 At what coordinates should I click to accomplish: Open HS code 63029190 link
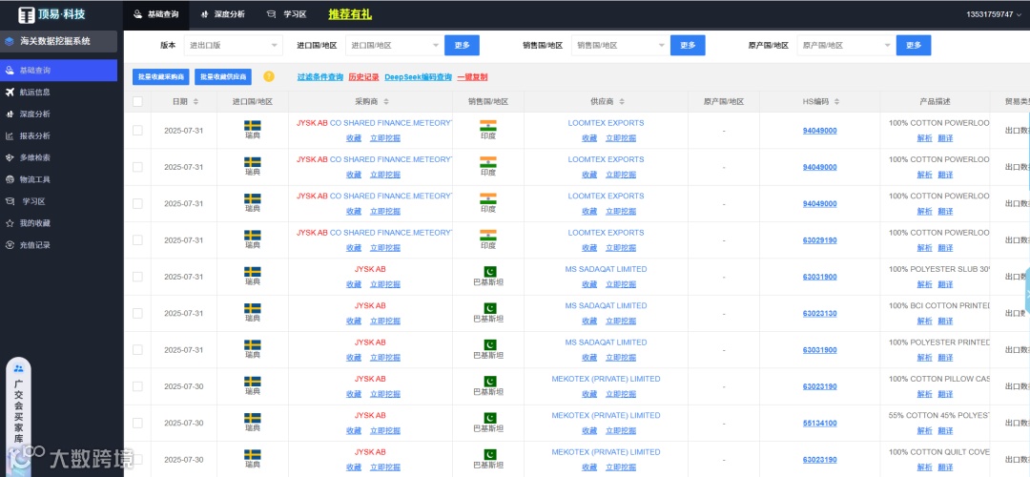pyautogui.click(x=820, y=240)
